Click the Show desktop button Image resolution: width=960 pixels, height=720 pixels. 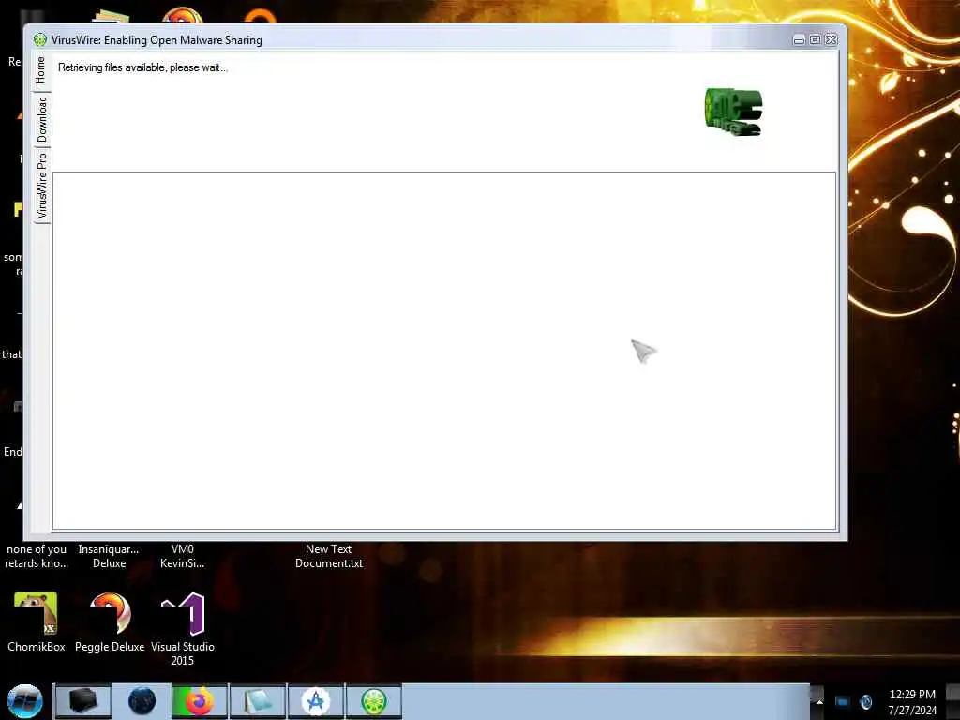953,701
